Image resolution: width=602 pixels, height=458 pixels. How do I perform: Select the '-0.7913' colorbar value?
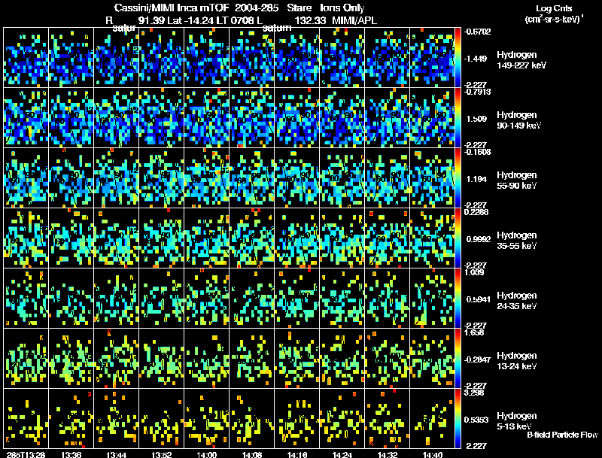(477, 92)
